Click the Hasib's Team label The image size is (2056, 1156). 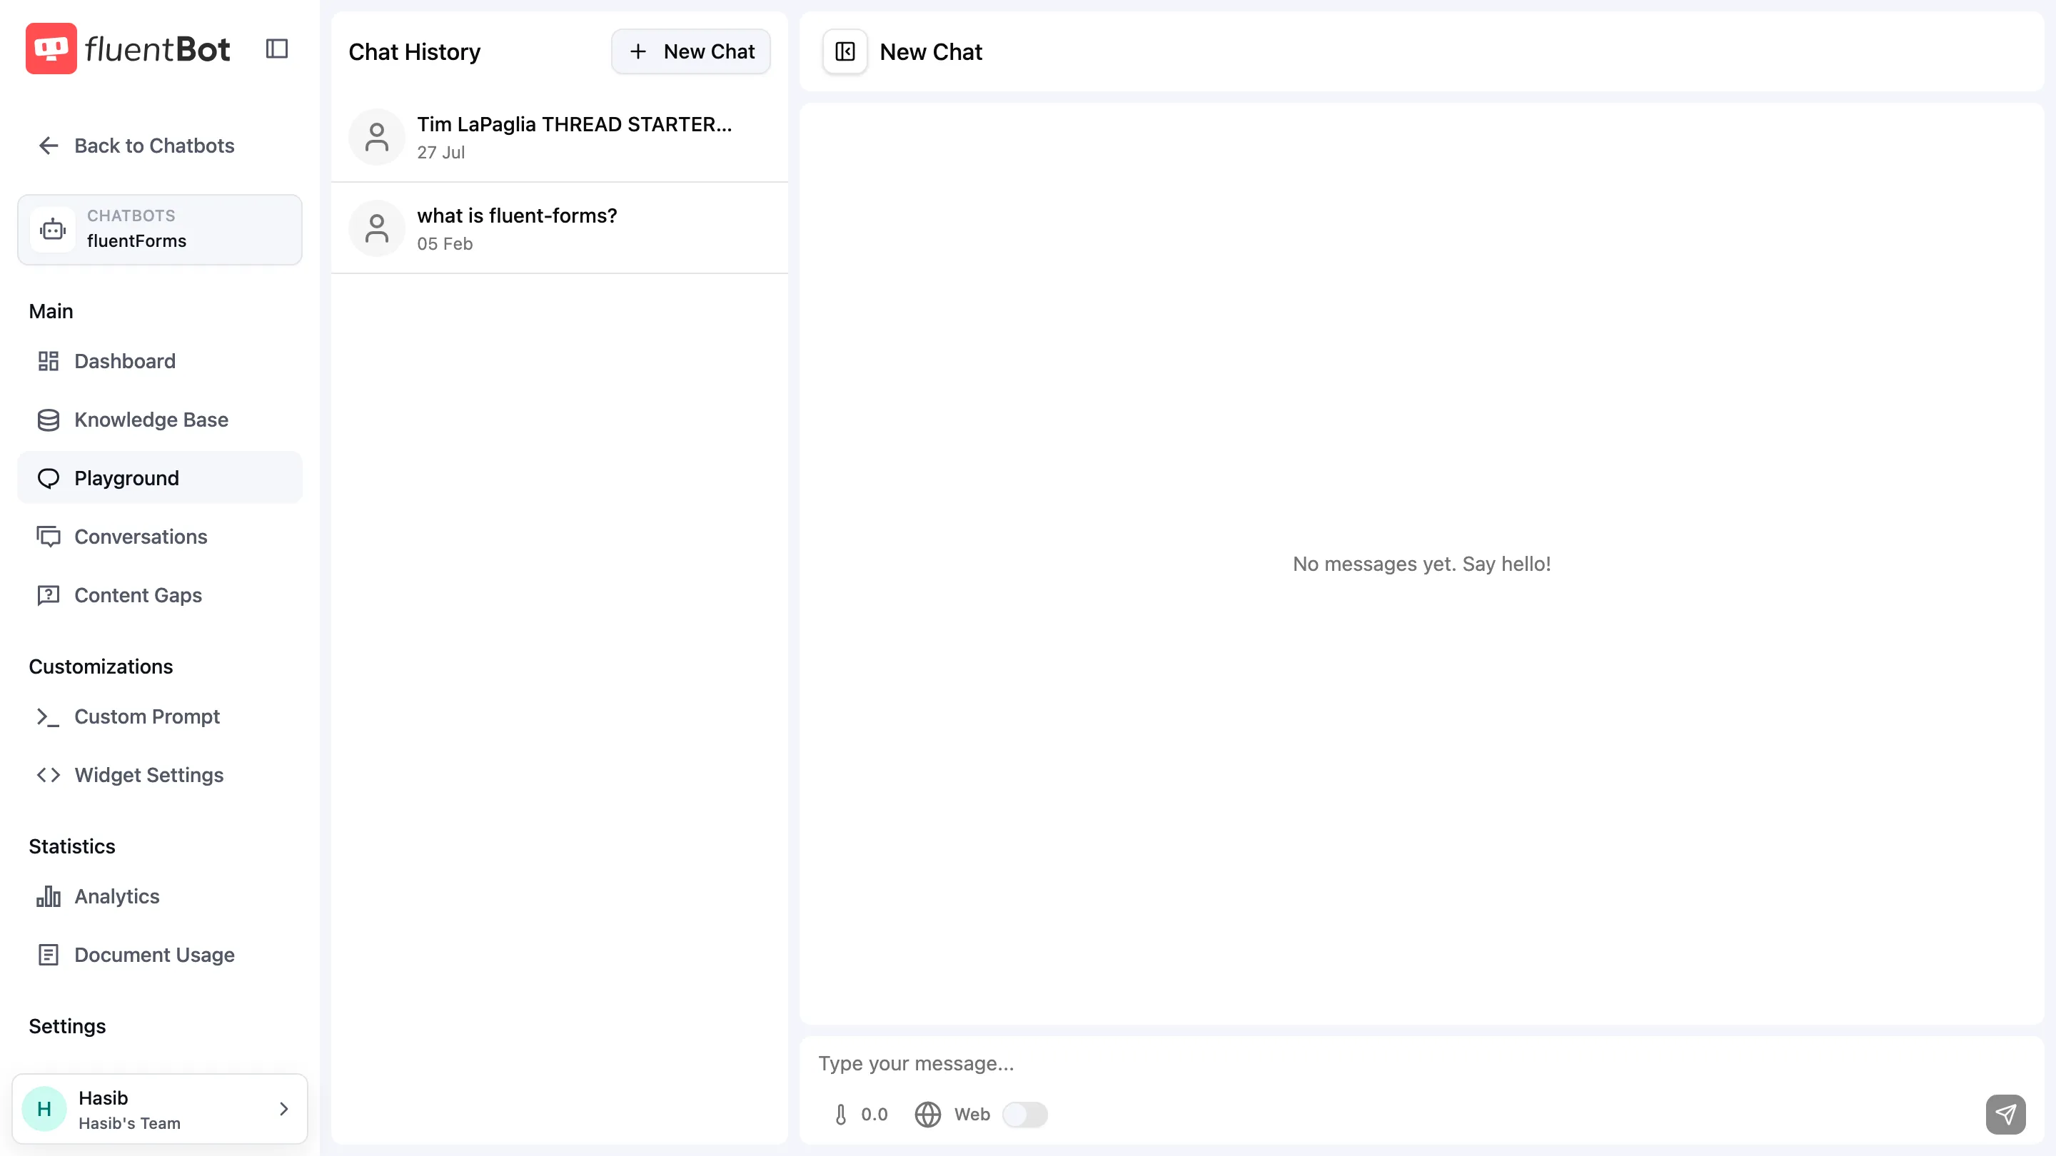point(129,1123)
